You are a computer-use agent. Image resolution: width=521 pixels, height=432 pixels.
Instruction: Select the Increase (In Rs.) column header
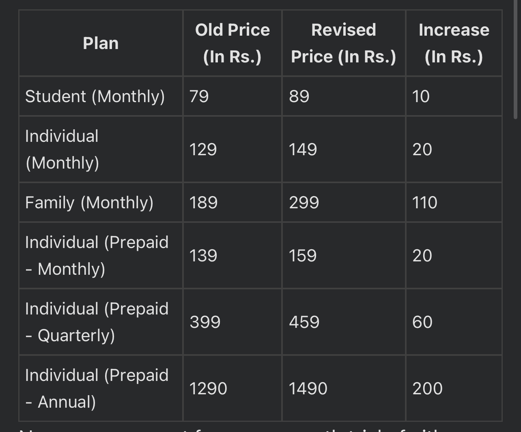[454, 43]
